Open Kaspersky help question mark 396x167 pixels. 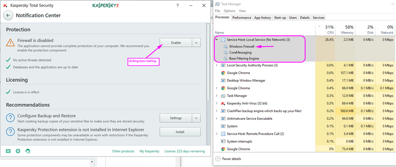[178, 5]
